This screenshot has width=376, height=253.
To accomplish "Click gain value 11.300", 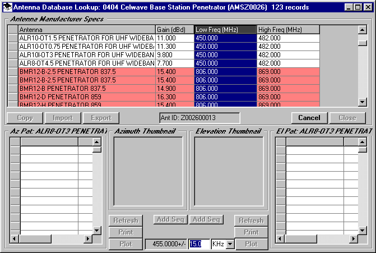I will tap(175, 47).
